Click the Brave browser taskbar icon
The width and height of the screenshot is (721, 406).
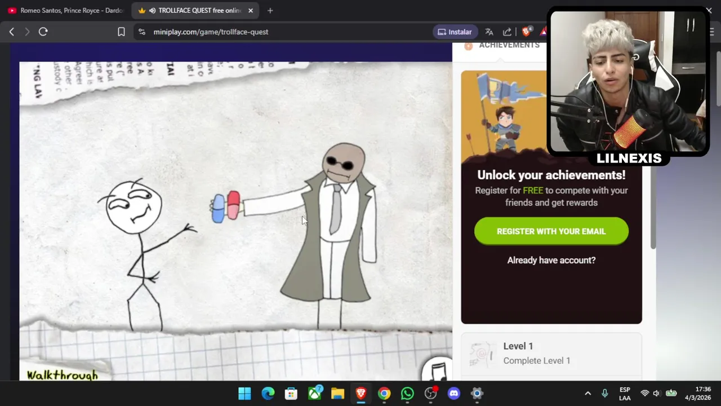pyautogui.click(x=361, y=394)
